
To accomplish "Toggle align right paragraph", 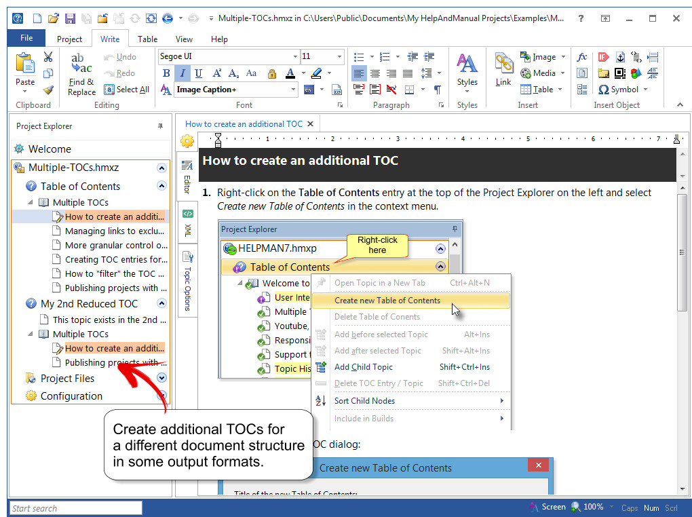I will (x=391, y=73).
